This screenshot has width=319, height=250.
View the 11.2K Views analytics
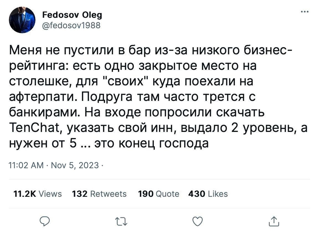tap(38, 194)
